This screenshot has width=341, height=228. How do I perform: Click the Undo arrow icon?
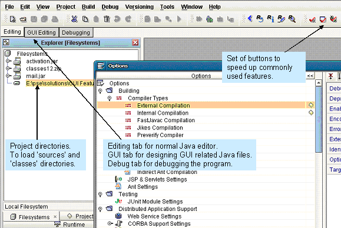click(x=117, y=19)
